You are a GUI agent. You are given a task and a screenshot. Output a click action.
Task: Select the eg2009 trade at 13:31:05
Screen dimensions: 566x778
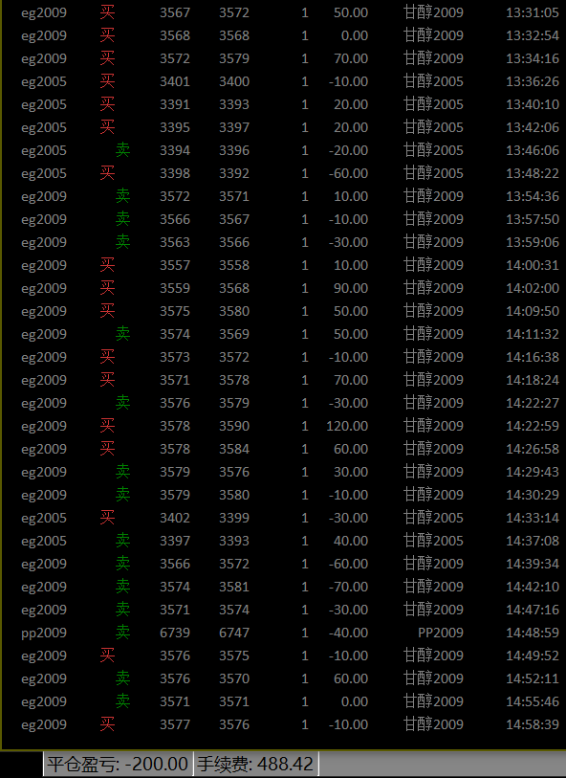click(x=290, y=12)
